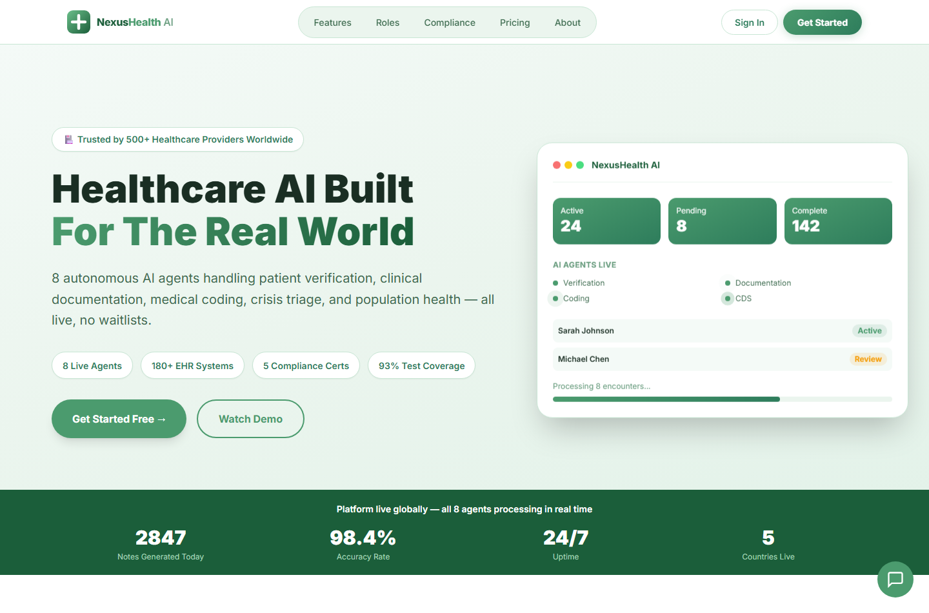Click the CDS agent label
Viewport: 929px width, 613px height.
pyautogui.click(x=743, y=299)
